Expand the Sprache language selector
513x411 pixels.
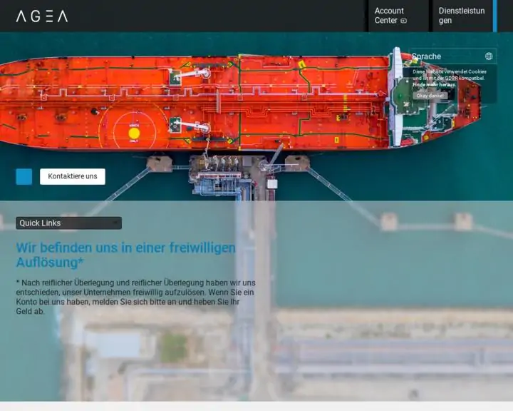(452, 56)
